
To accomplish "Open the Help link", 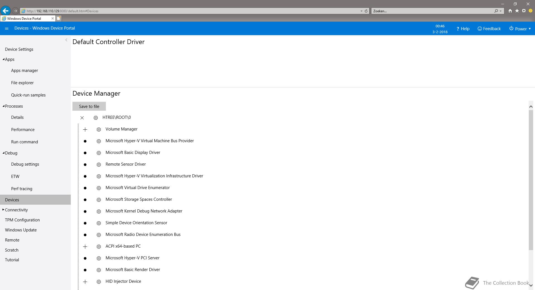I will pos(463,28).
